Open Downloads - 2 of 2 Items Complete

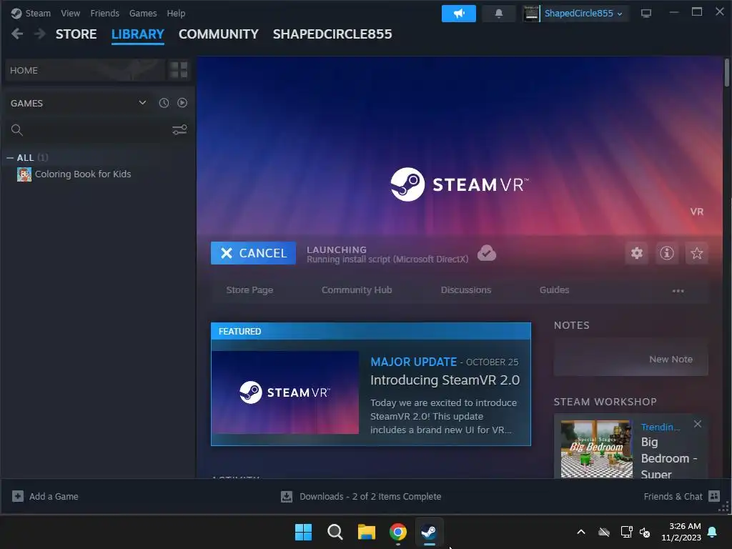[x=370, y=496]
